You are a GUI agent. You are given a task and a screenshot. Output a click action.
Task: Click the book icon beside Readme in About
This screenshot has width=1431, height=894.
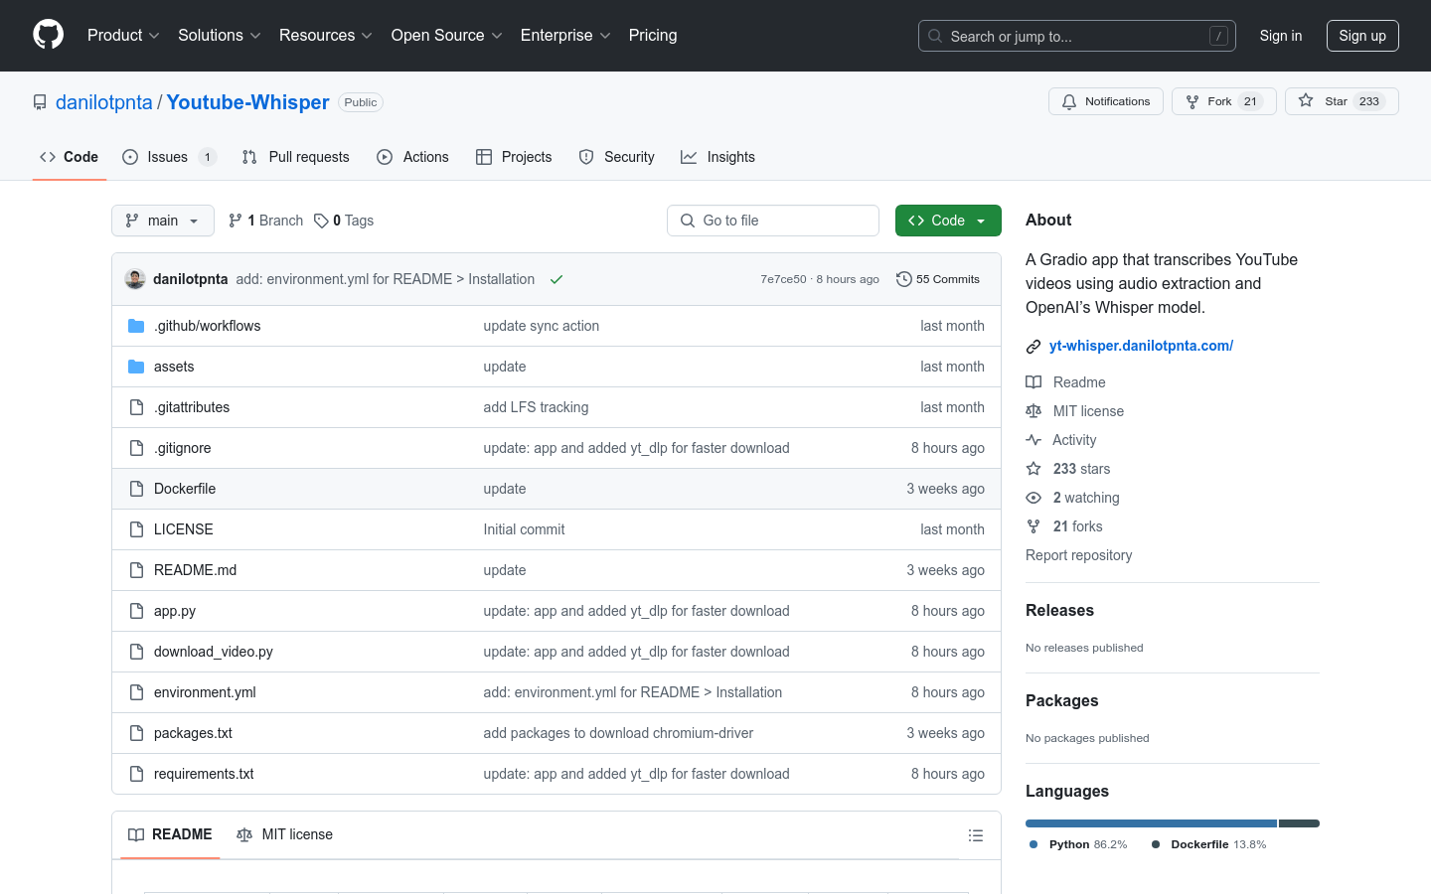click(x=1033, y=382)
